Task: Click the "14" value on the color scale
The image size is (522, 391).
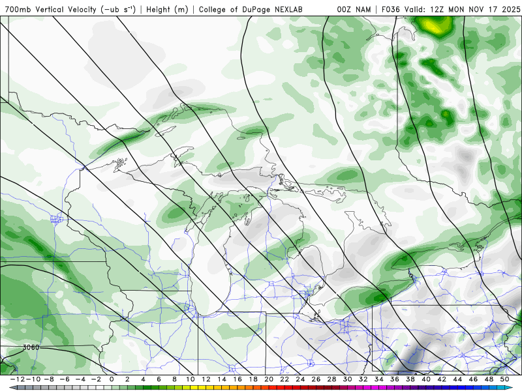Action: [x=222, y=379]
